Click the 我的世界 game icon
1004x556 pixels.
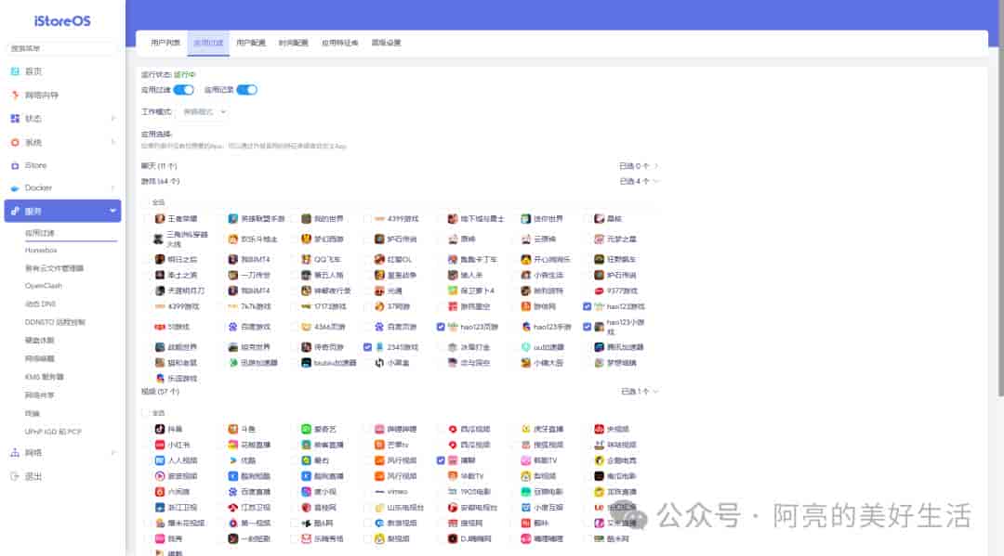306,218
